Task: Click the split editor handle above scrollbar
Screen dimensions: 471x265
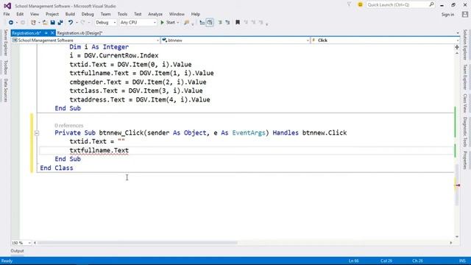Action: 457,47
